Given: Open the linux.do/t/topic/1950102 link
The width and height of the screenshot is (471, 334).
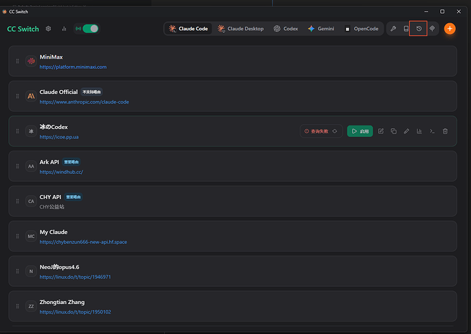Looking at the screenshot, I should click(75, 312).
